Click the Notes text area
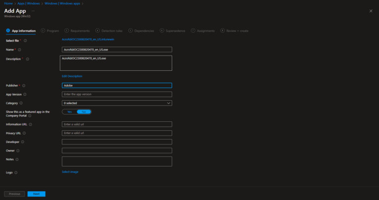 click(117, 162)
